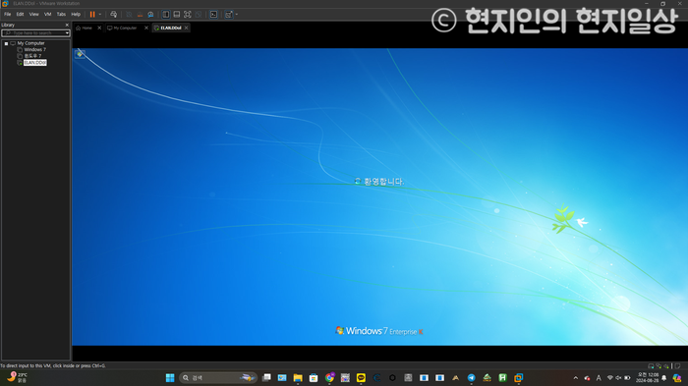The height and width of the screenshot is (386, 688).
Task: Select the 윈도우 7 VM in the library
Action: pyautogui.click(x=32, y=56)
